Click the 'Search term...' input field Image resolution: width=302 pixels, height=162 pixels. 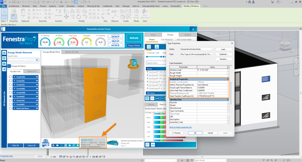[x=156, y=63]
